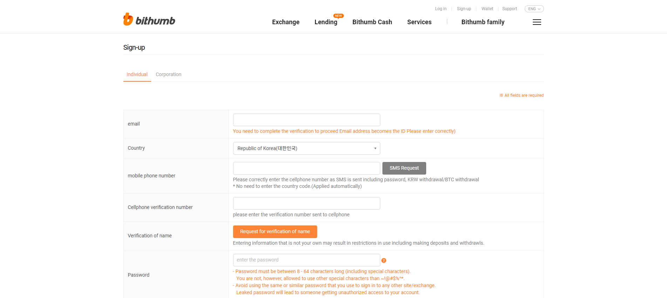Click the 'All fields are required' notice

[x=521, y=95]
